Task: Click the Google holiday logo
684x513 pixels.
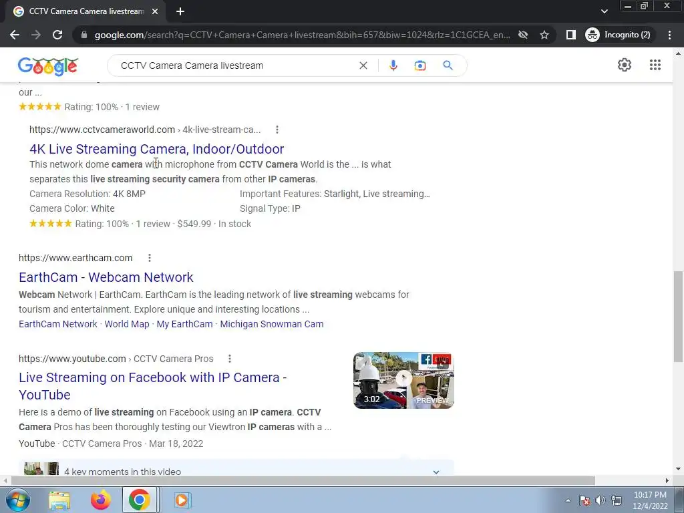Action: [48, 66]
